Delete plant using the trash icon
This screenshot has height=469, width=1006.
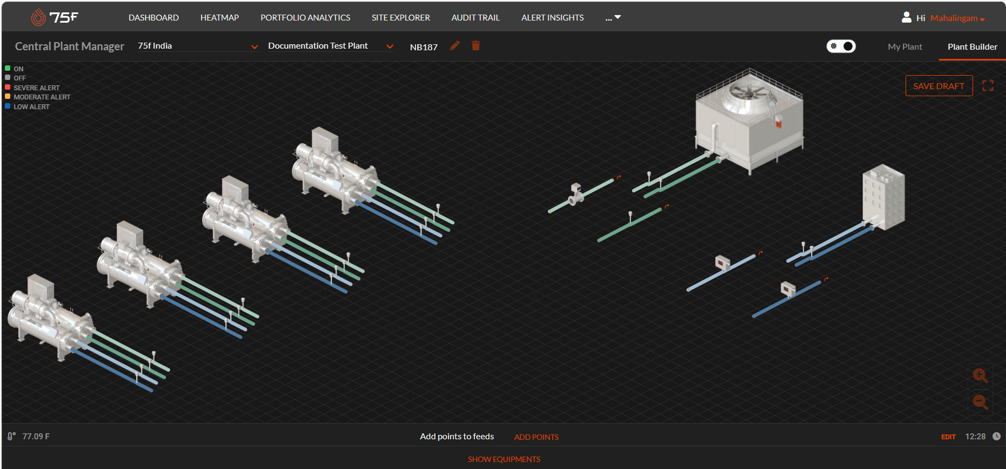[x=475, y=46]
